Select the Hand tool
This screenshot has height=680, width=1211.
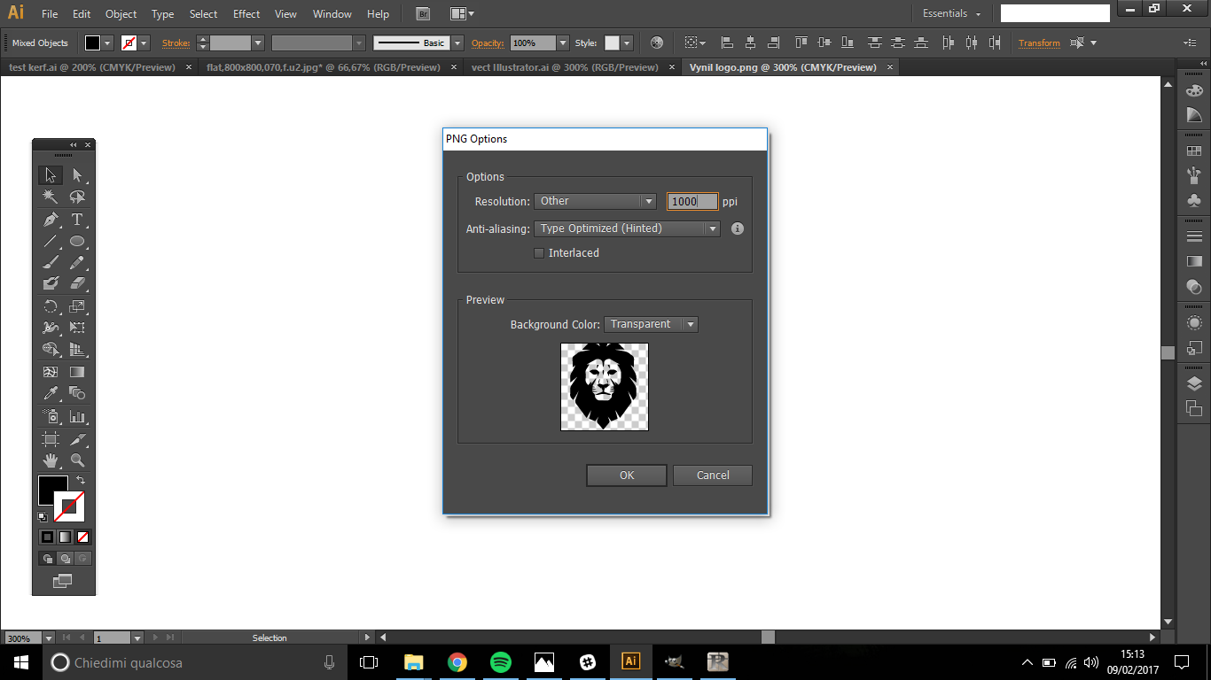click(51, 460)
